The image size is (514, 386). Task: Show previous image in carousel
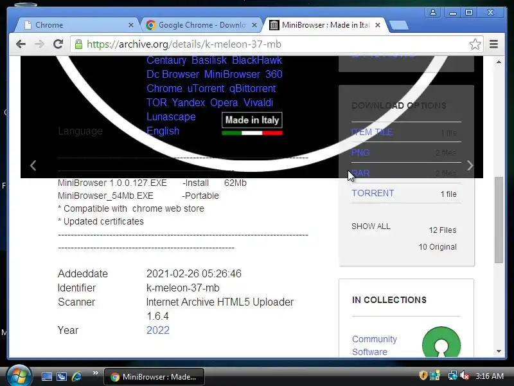point(33,165)
